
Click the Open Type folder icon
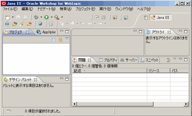[x=29, y=24]
